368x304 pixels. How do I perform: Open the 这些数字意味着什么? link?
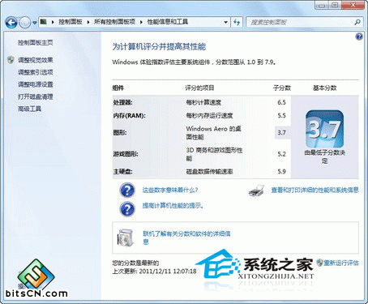click(170, 191)
